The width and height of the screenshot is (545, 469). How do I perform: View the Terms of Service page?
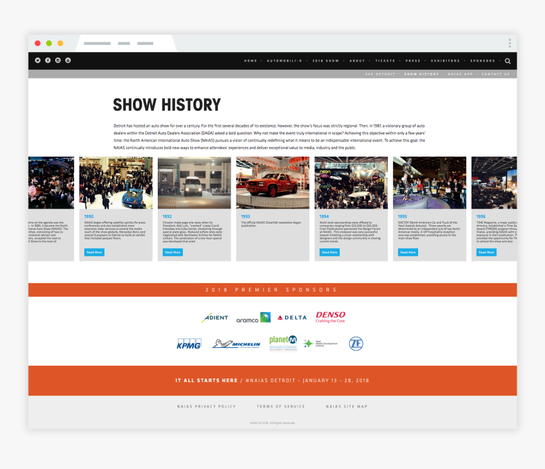click(x=281, y=406)
